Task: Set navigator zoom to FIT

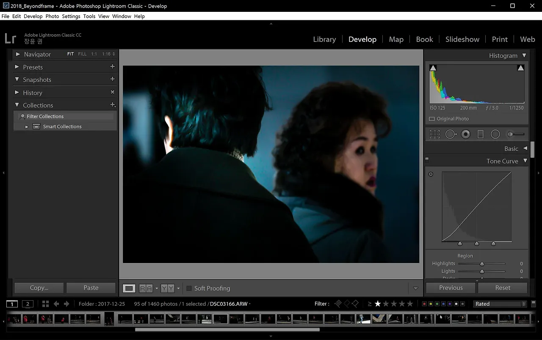Action: click(x=70, y=54)
